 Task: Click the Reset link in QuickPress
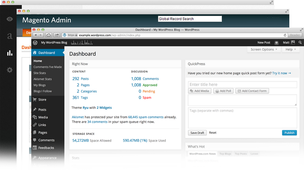[x=213, y=132]
